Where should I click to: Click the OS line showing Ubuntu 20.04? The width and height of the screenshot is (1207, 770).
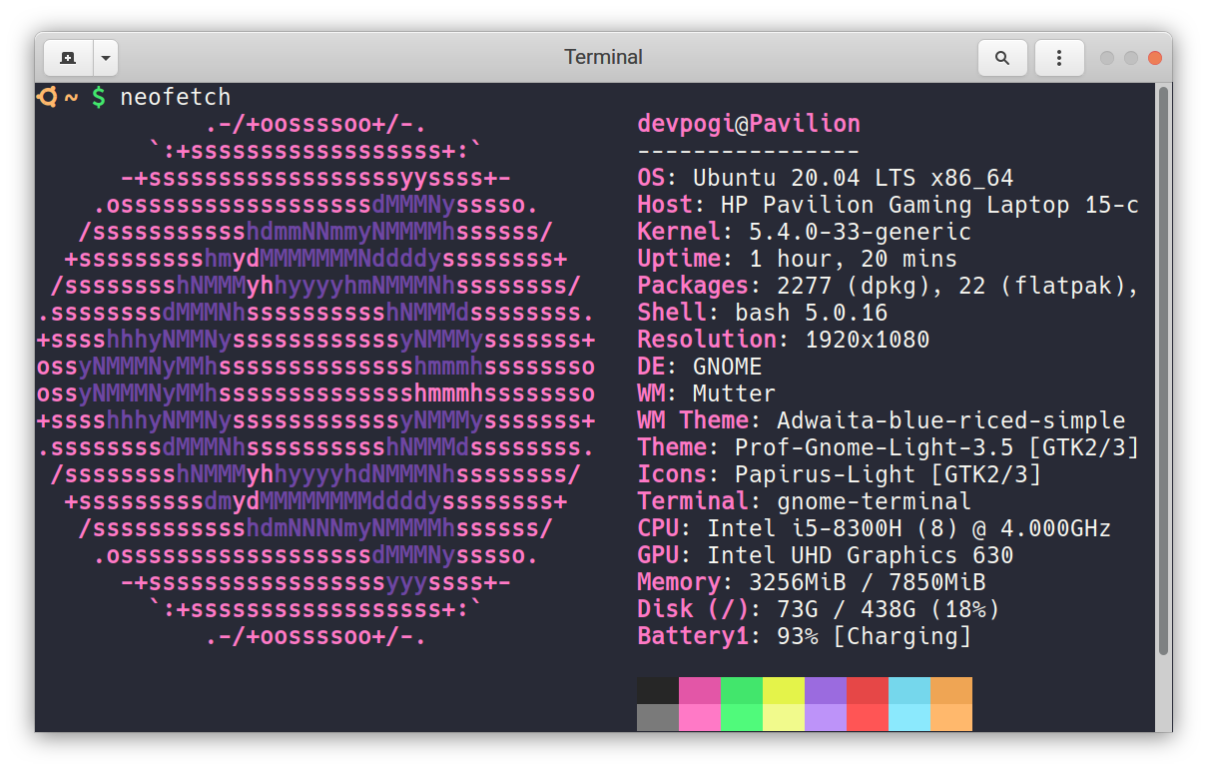[x=826, y=178]
